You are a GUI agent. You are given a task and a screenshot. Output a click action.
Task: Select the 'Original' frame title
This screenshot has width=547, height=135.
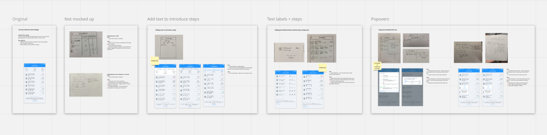coord(20,19)
